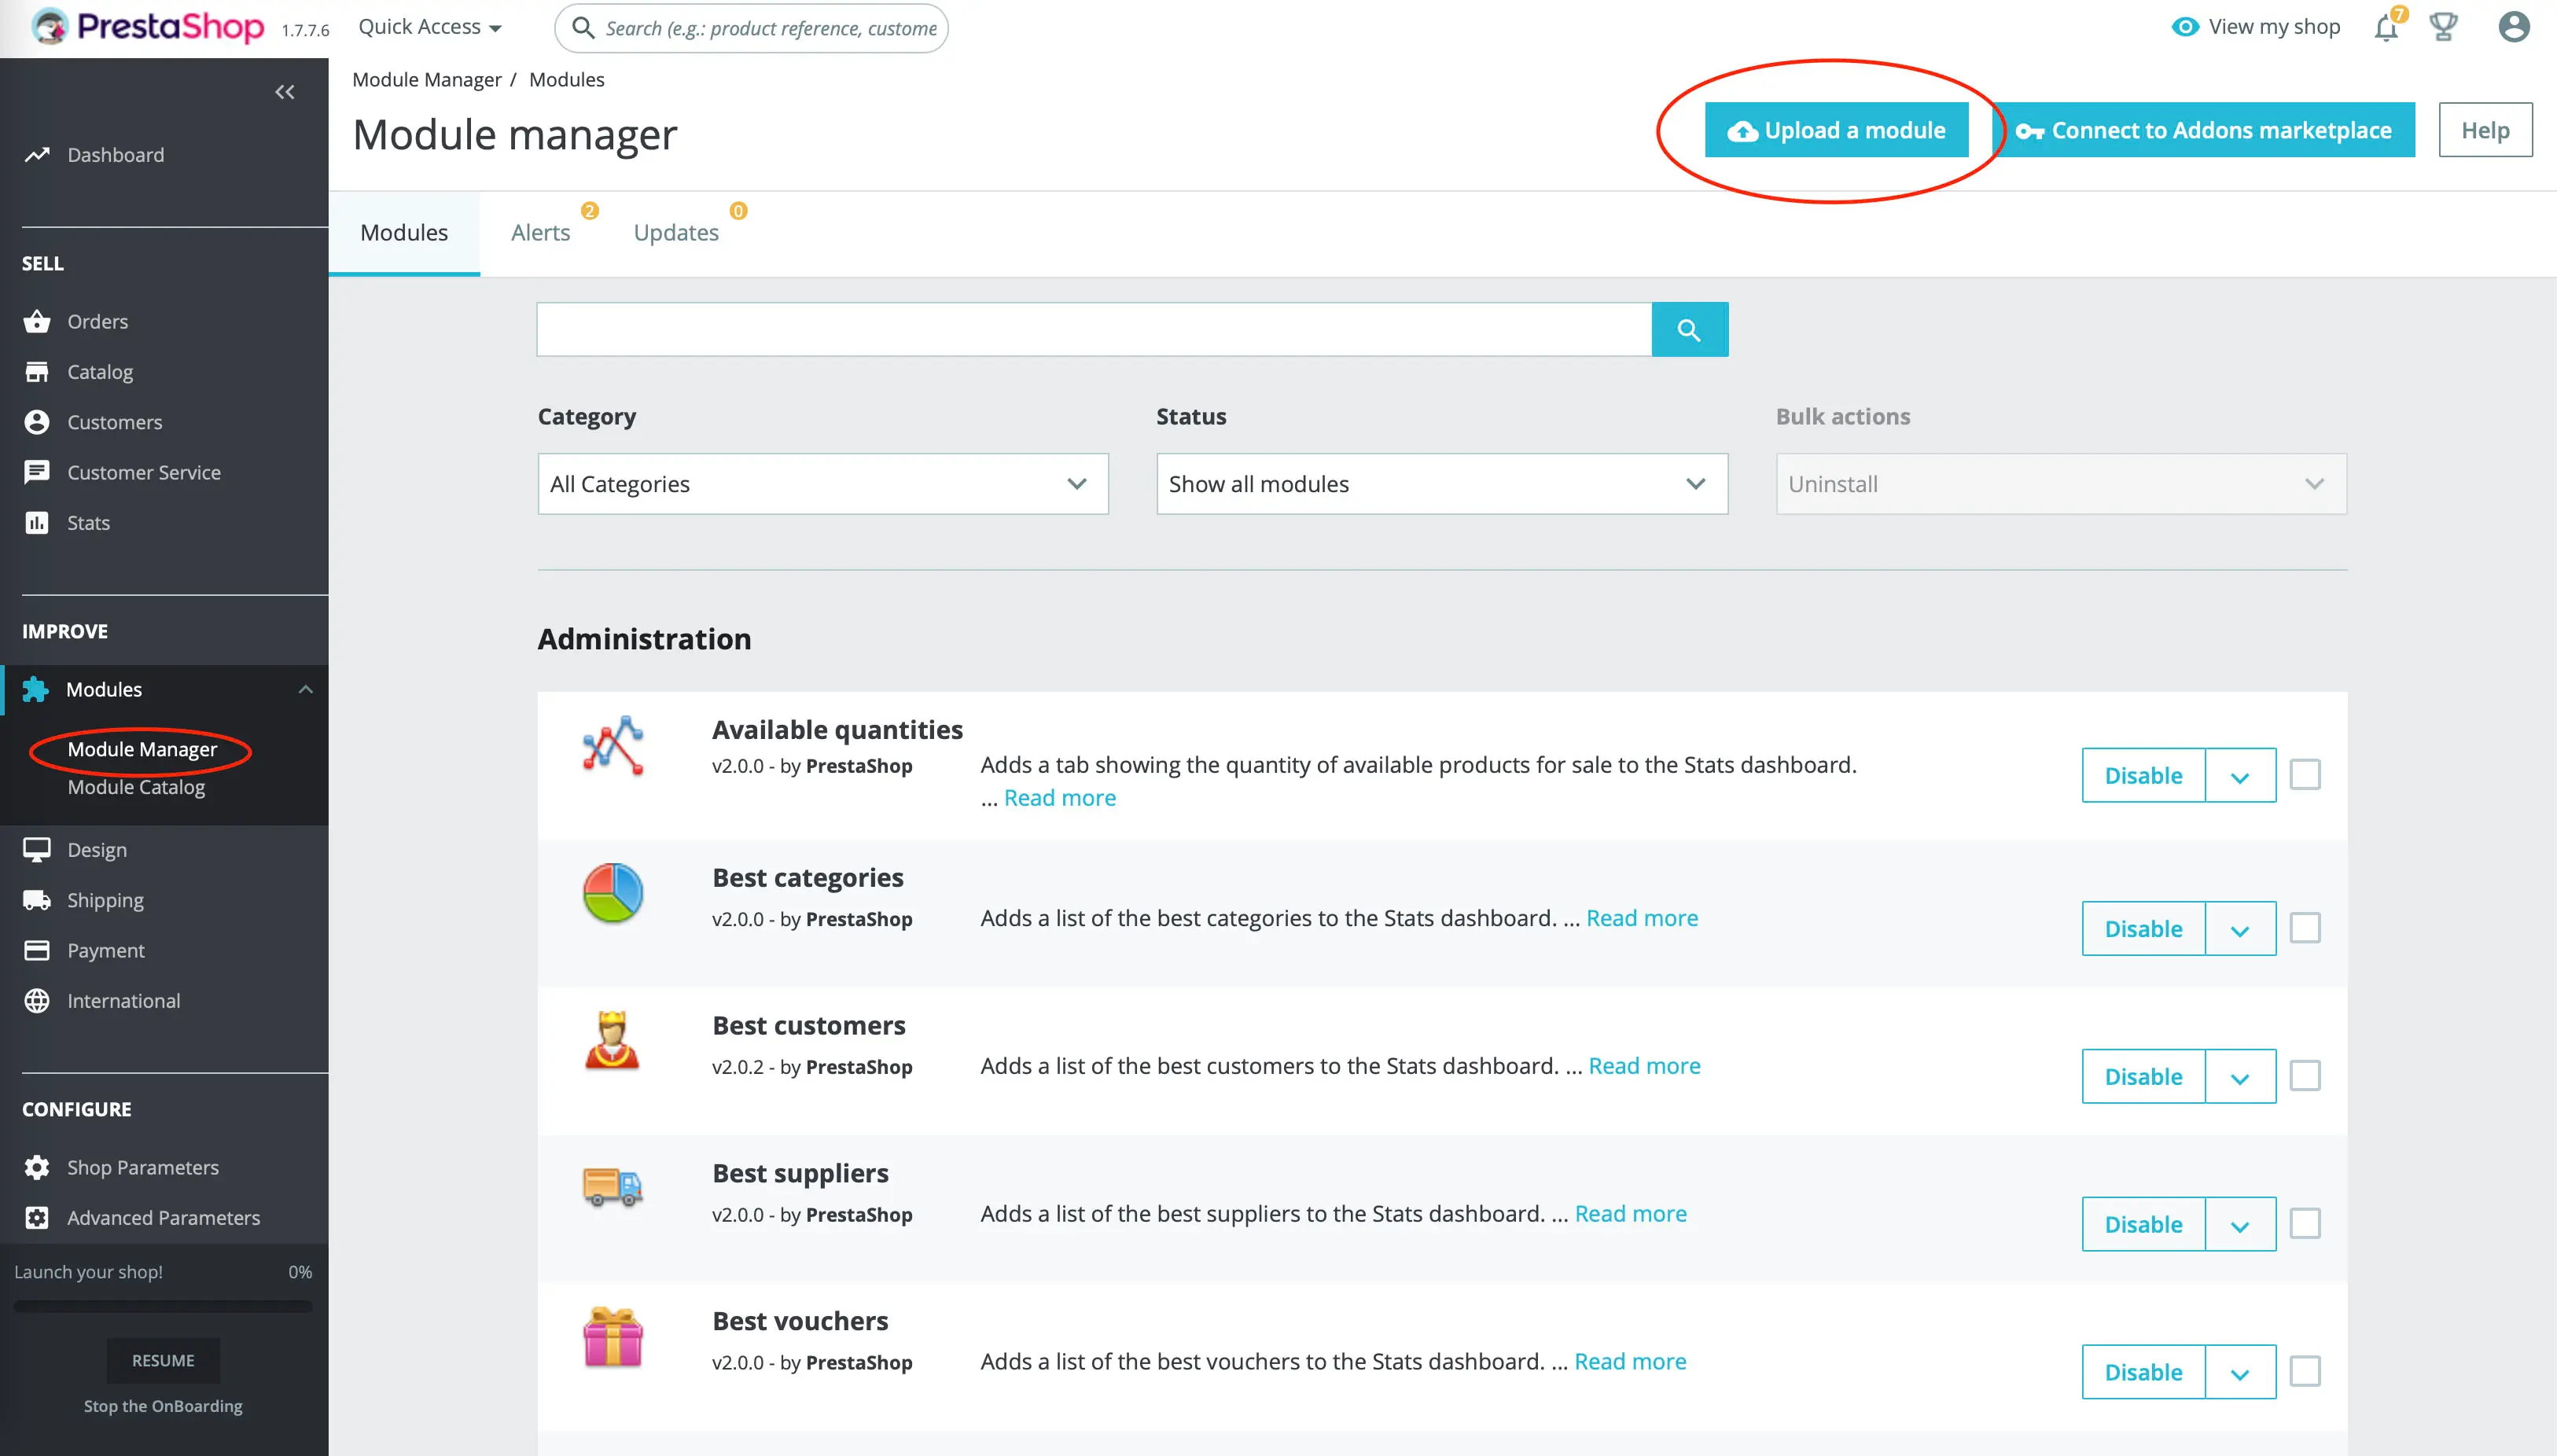This screenshot has width=2557, height=1456.
Task: Open the notifications bell icon
Action: [2386, 27]
